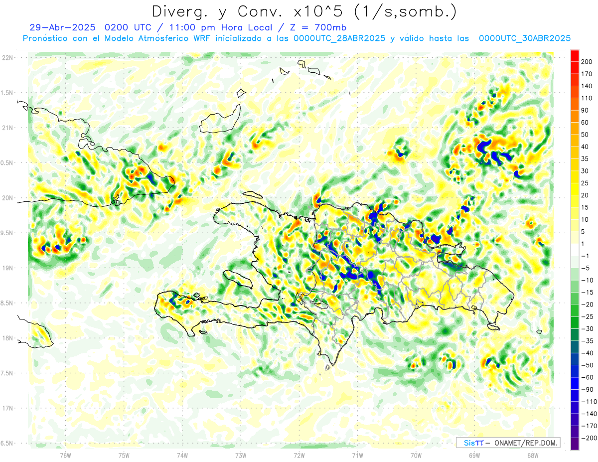Click the 21N latitude label
The width and height of the screenshot is (598, 462).
pyautogui.click(x=7, y=128)
